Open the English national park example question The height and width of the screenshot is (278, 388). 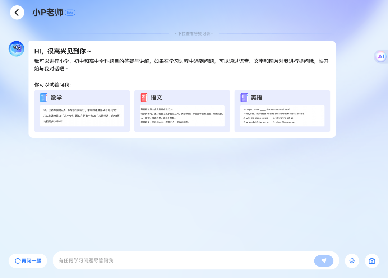[282, 116]
